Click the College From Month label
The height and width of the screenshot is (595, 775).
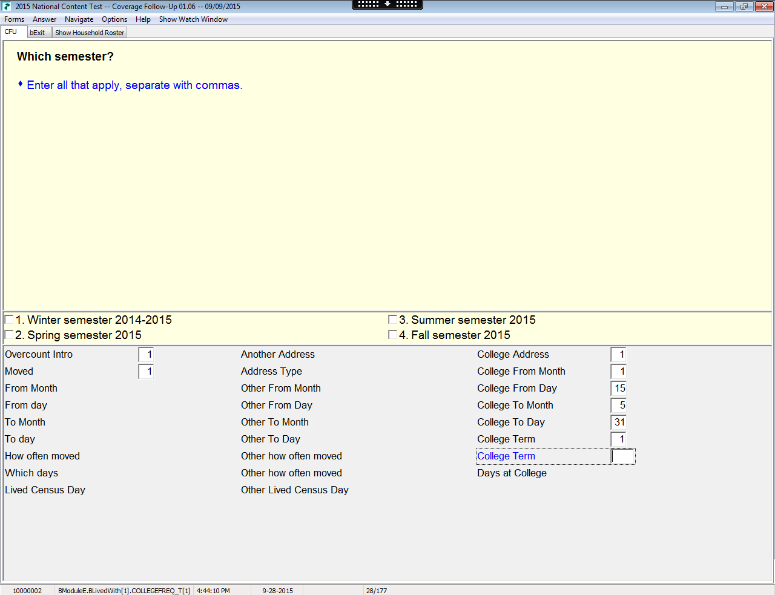coord(521,372)
